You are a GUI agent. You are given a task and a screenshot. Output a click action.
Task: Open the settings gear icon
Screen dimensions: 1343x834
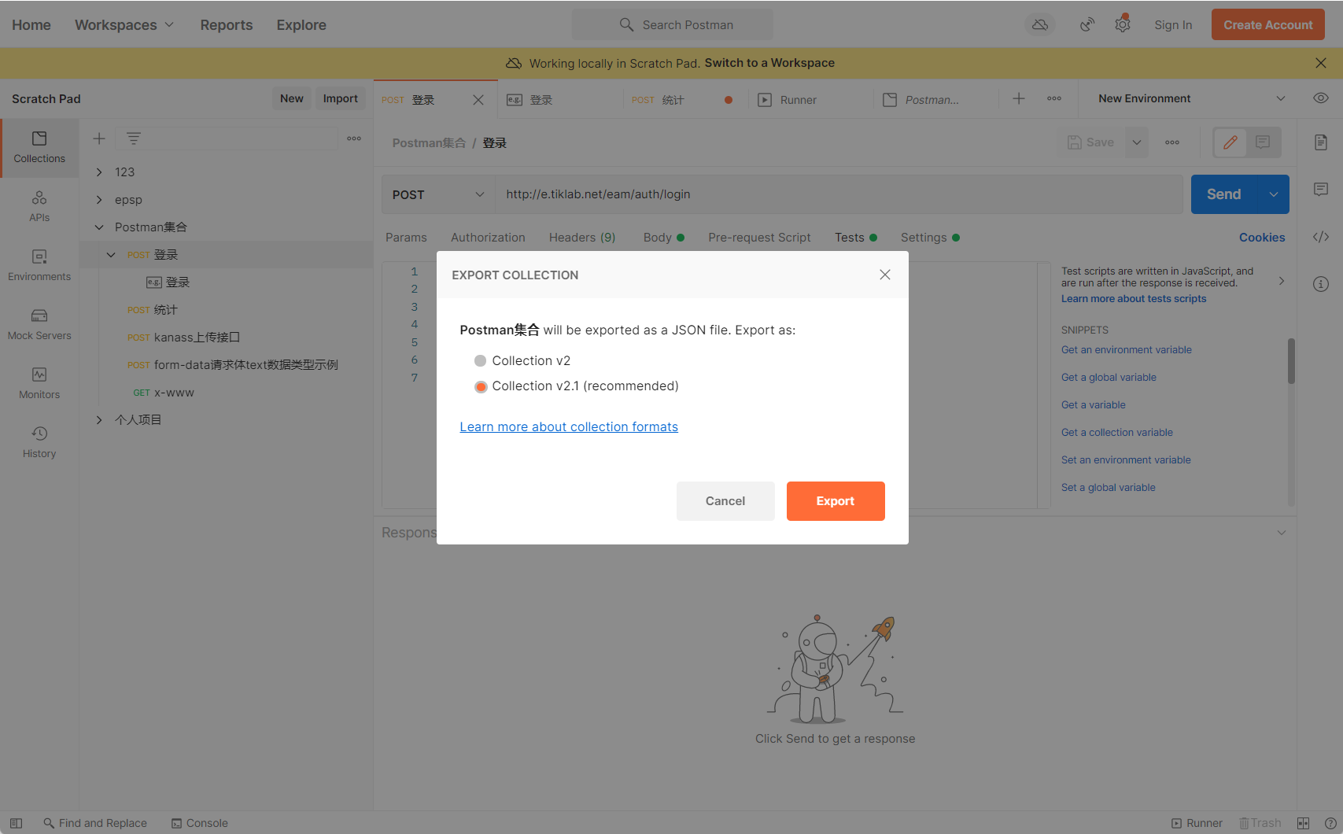click(x=1123, y=25)
